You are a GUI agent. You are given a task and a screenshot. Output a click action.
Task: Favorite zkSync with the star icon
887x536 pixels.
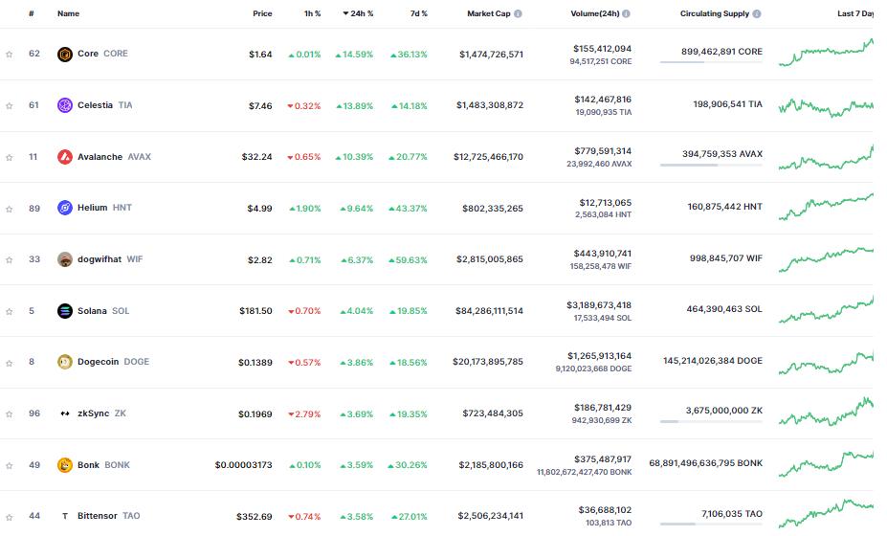[9, 414]
